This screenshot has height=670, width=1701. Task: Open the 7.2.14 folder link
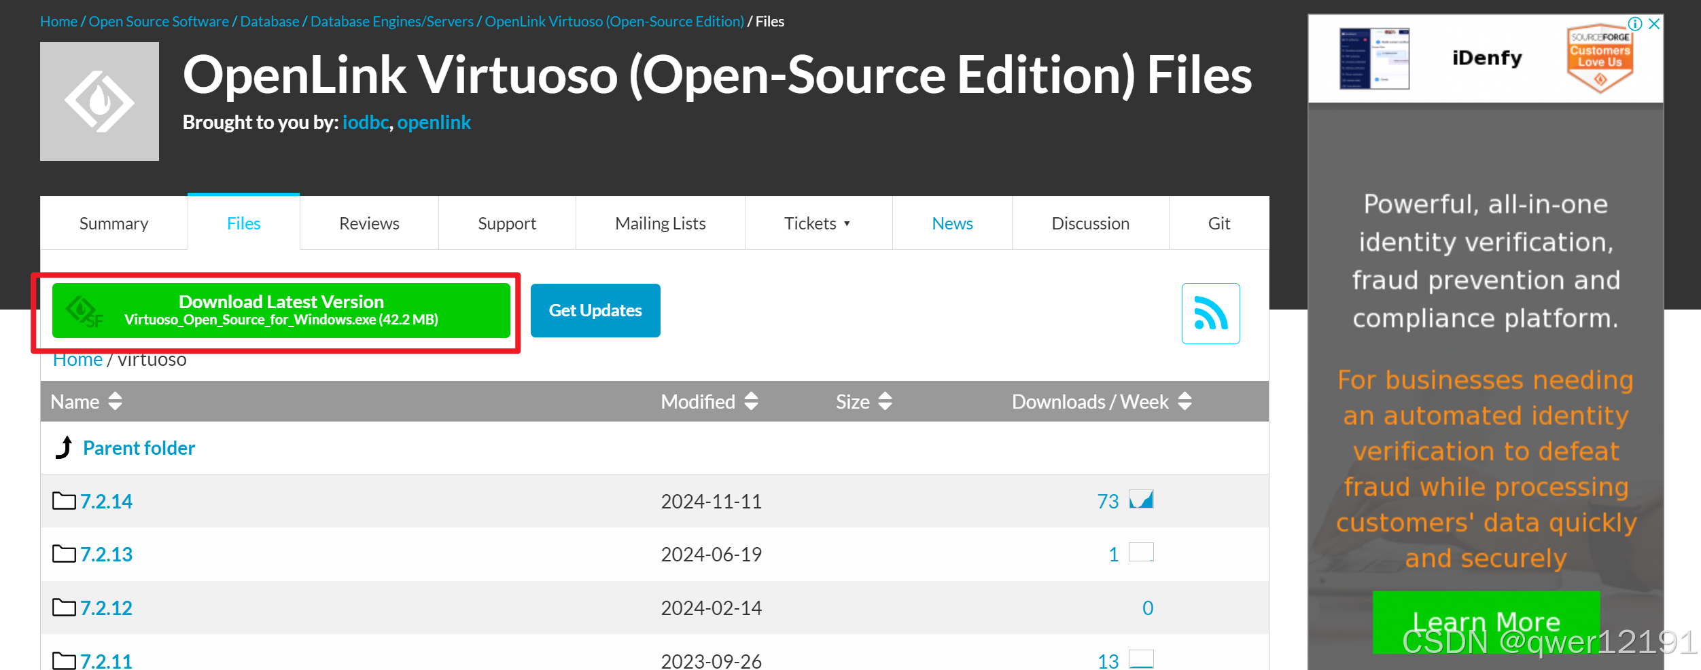106,502
